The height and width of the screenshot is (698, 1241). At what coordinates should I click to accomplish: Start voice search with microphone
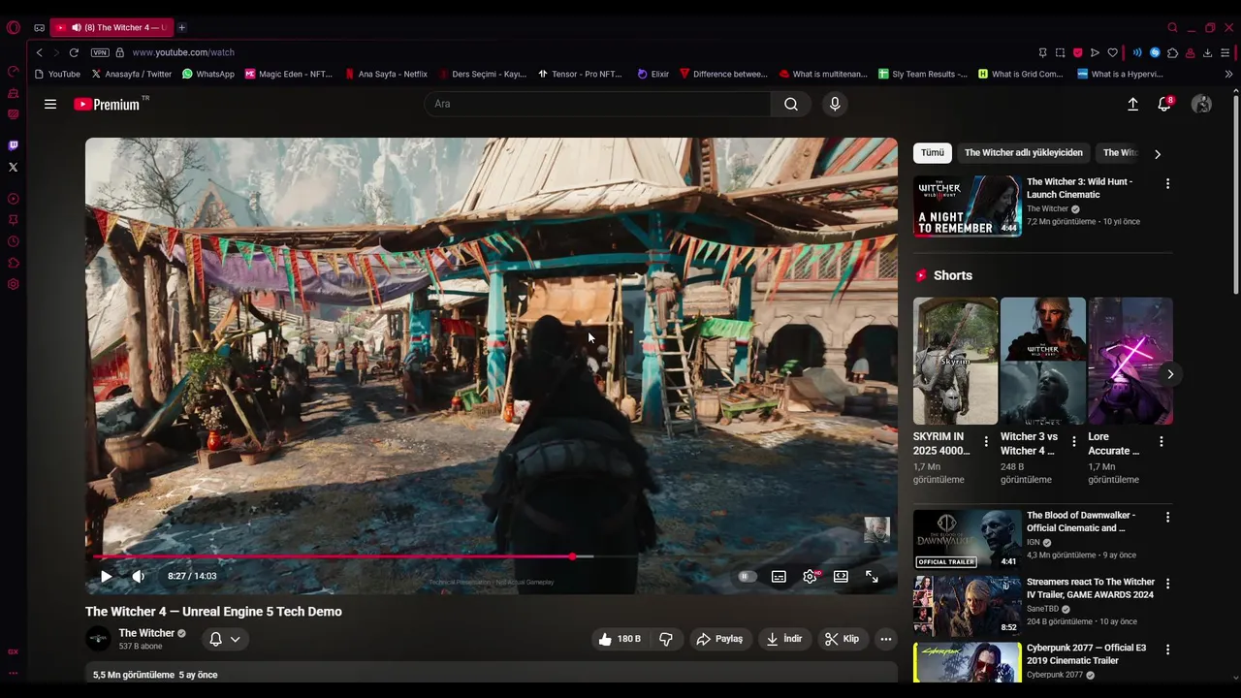click(835, 104)
